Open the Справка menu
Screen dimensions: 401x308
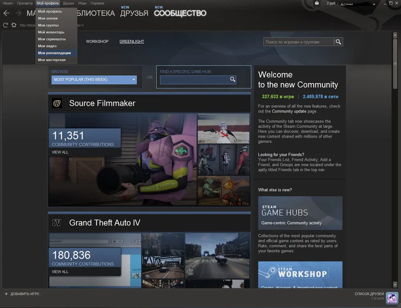[97, 3]
